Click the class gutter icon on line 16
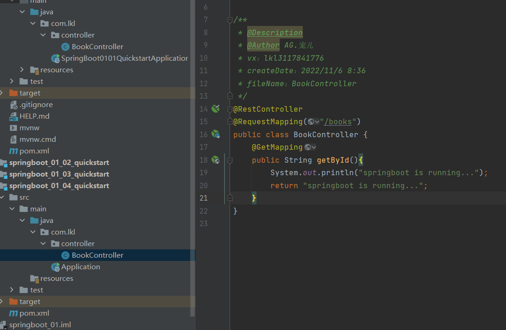Viewport: 506px width, 330px height. point(216,134)
